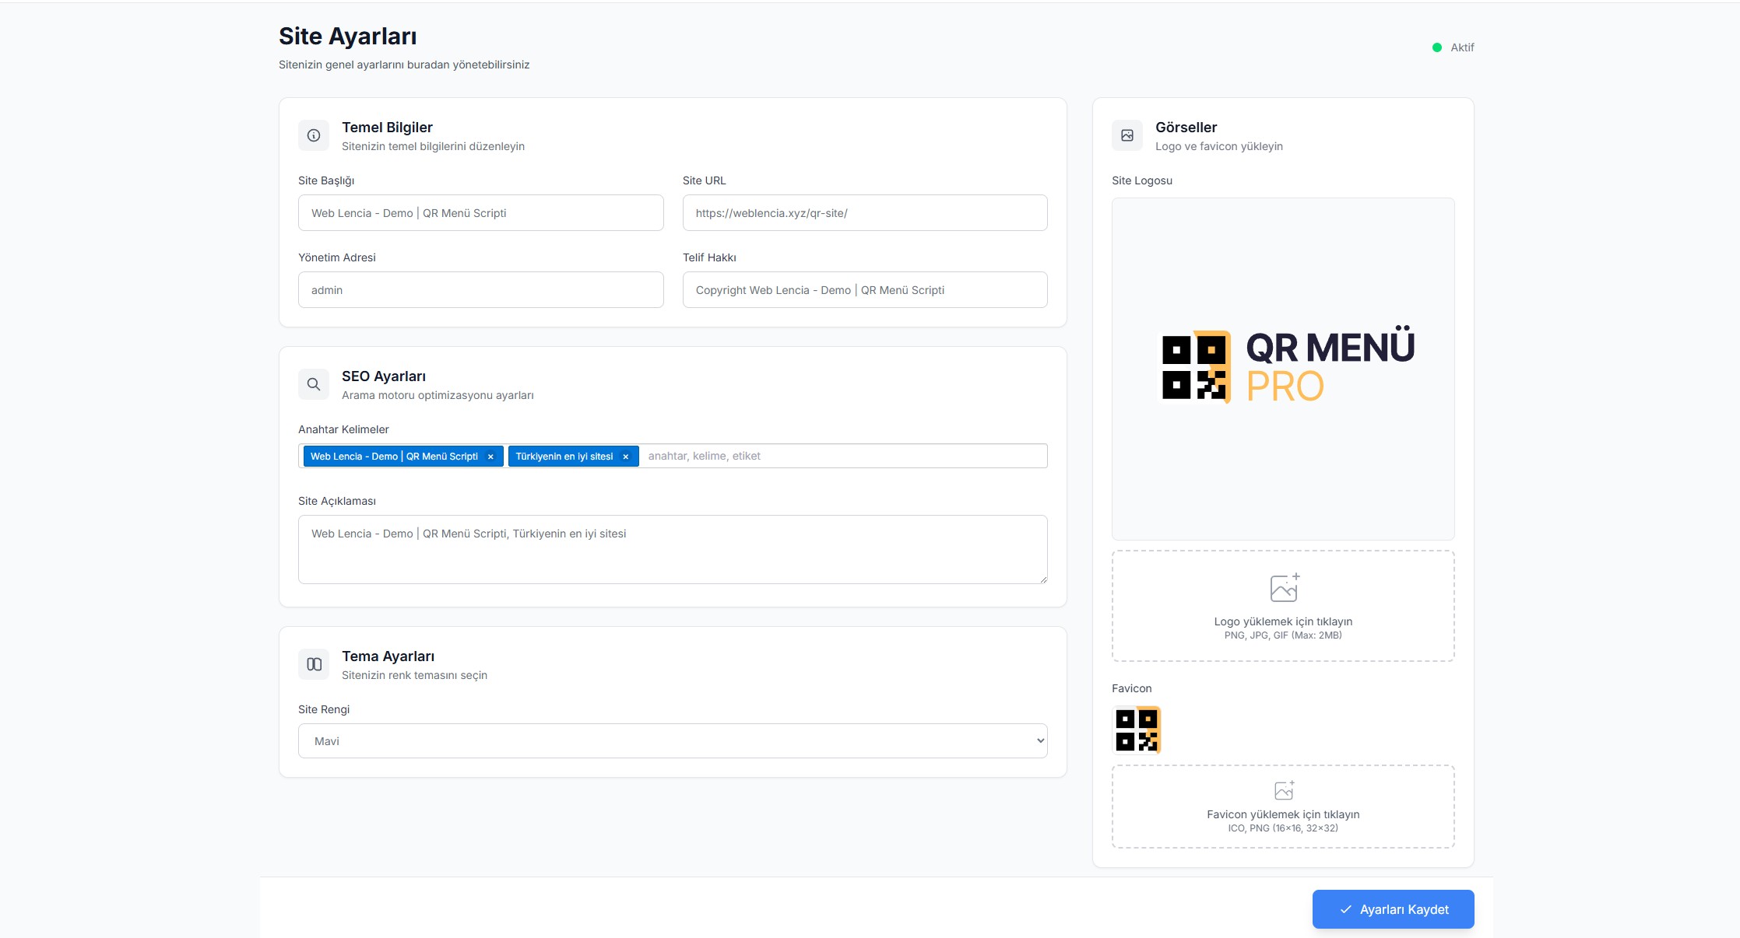The height and width of the screenshot is (938, 1740).
Task: Focus the Site Başlığı input field
Action: pos(480,213)
